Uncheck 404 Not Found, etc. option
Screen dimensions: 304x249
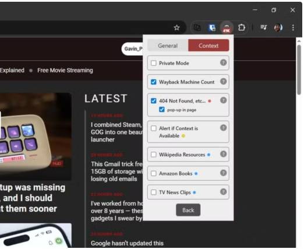pos(154,101)
